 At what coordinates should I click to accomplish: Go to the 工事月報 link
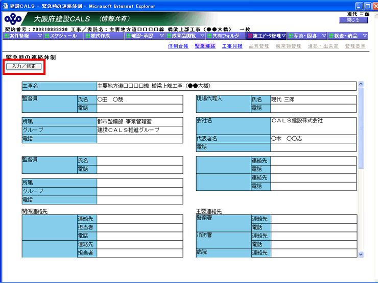point(232,46)
